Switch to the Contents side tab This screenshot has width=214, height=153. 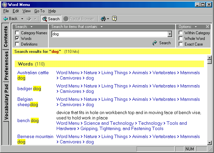click(x=6, y=37)
